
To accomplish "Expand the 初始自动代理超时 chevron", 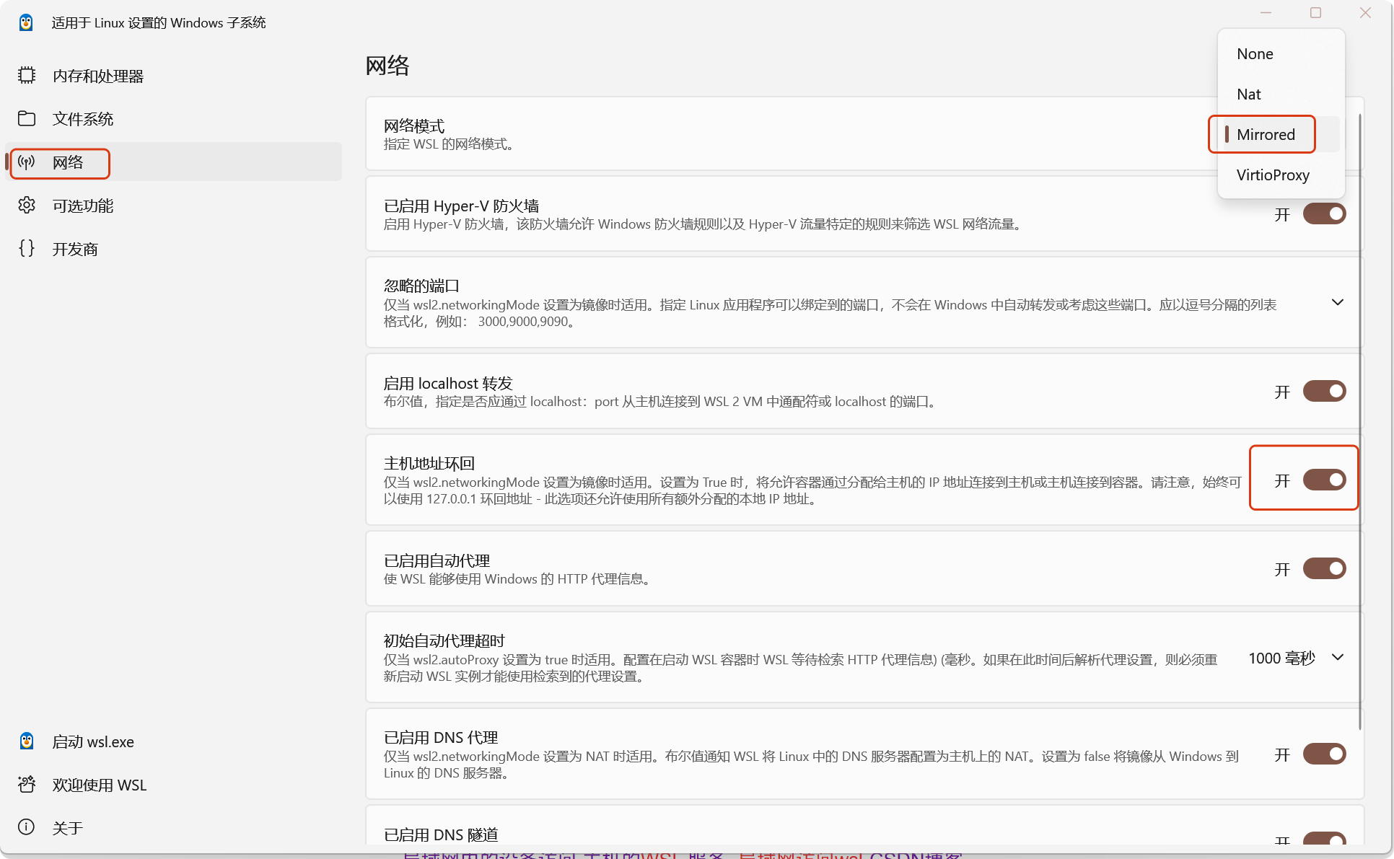I will 1338,657.
